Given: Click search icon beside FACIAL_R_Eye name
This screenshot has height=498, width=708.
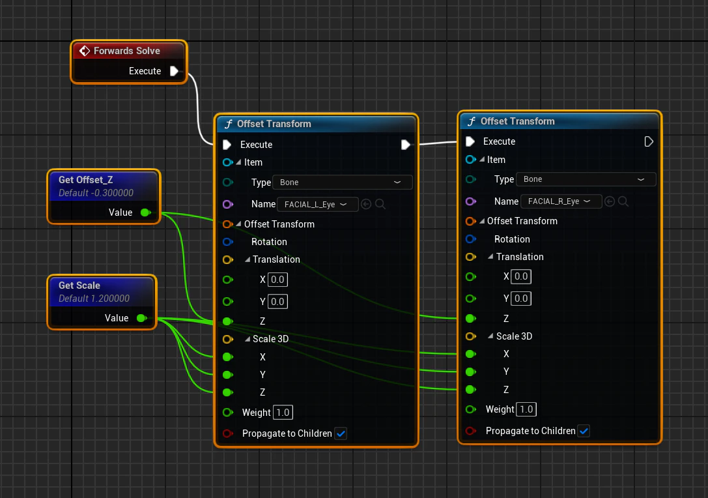Looking at the screenshot, I should 623,201.
